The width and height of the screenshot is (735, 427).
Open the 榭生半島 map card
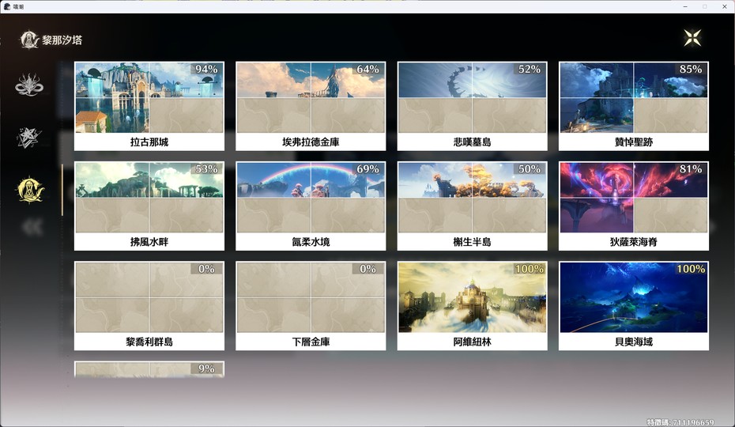[x=472, y=206]
